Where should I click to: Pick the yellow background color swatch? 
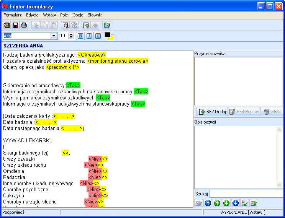(x=111, y=38)
